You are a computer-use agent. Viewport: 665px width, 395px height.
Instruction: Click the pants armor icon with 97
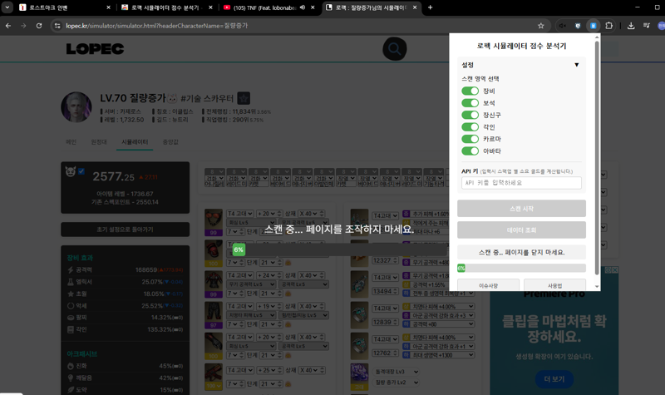pos(214,315)
